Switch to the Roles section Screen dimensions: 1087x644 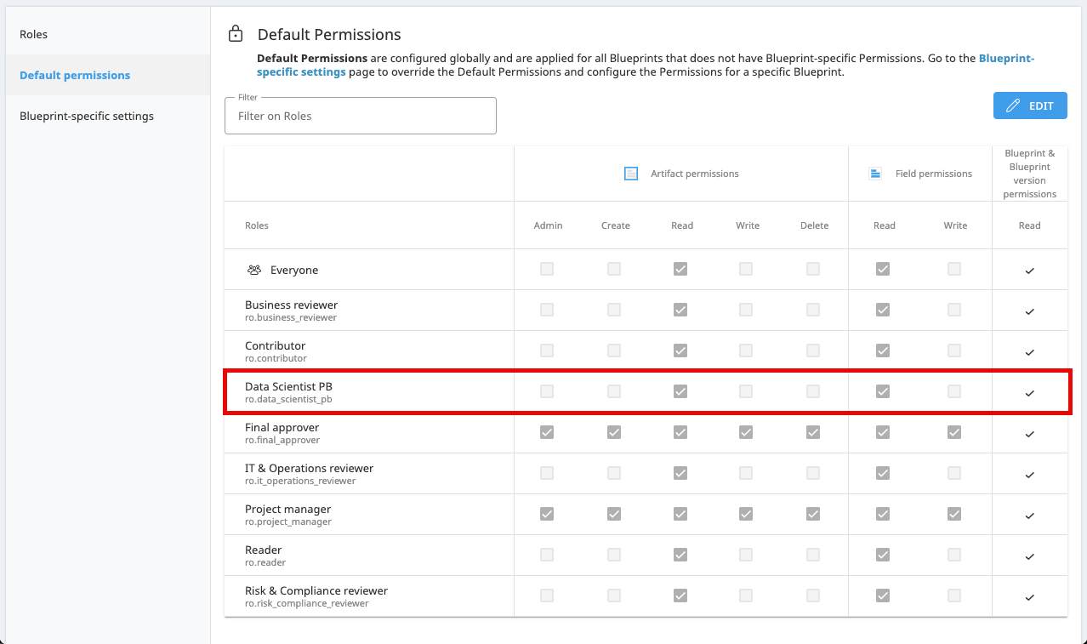tap(34, 34)
